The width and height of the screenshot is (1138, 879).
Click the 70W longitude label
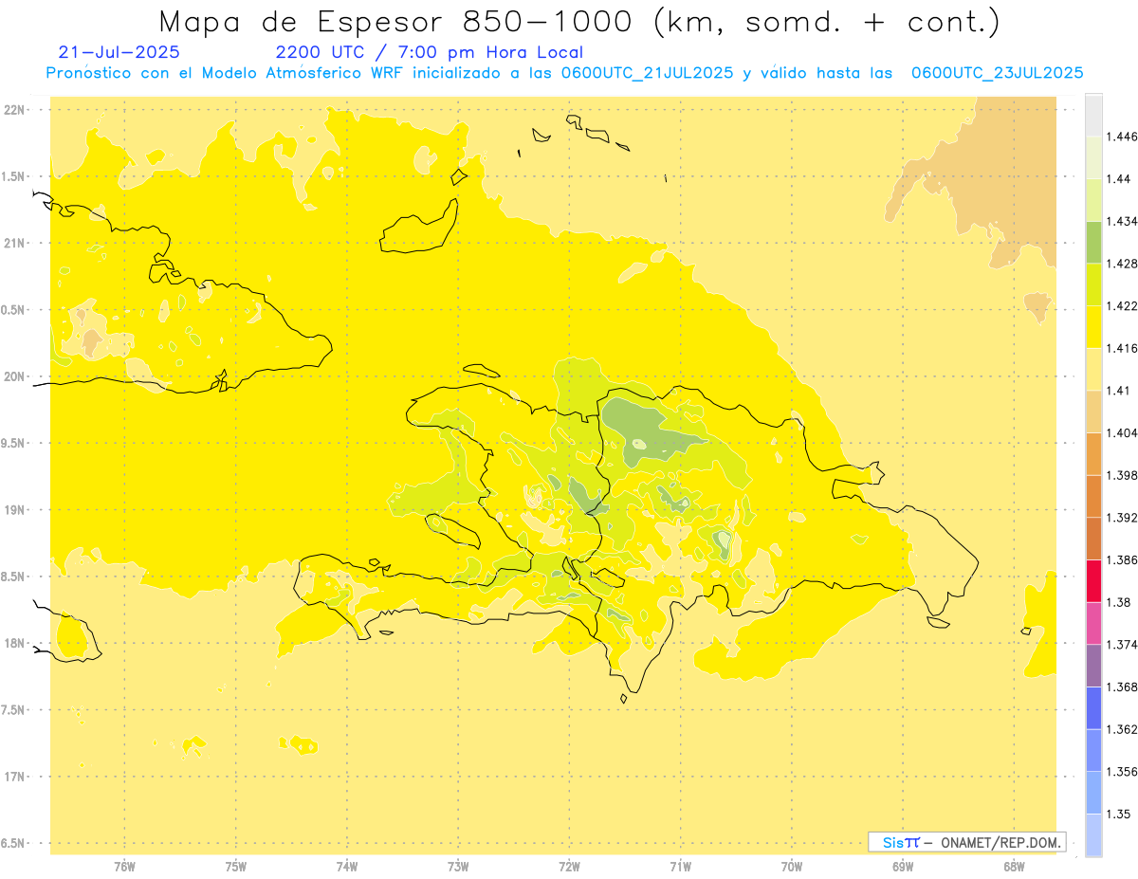click(x=792, y=867)
